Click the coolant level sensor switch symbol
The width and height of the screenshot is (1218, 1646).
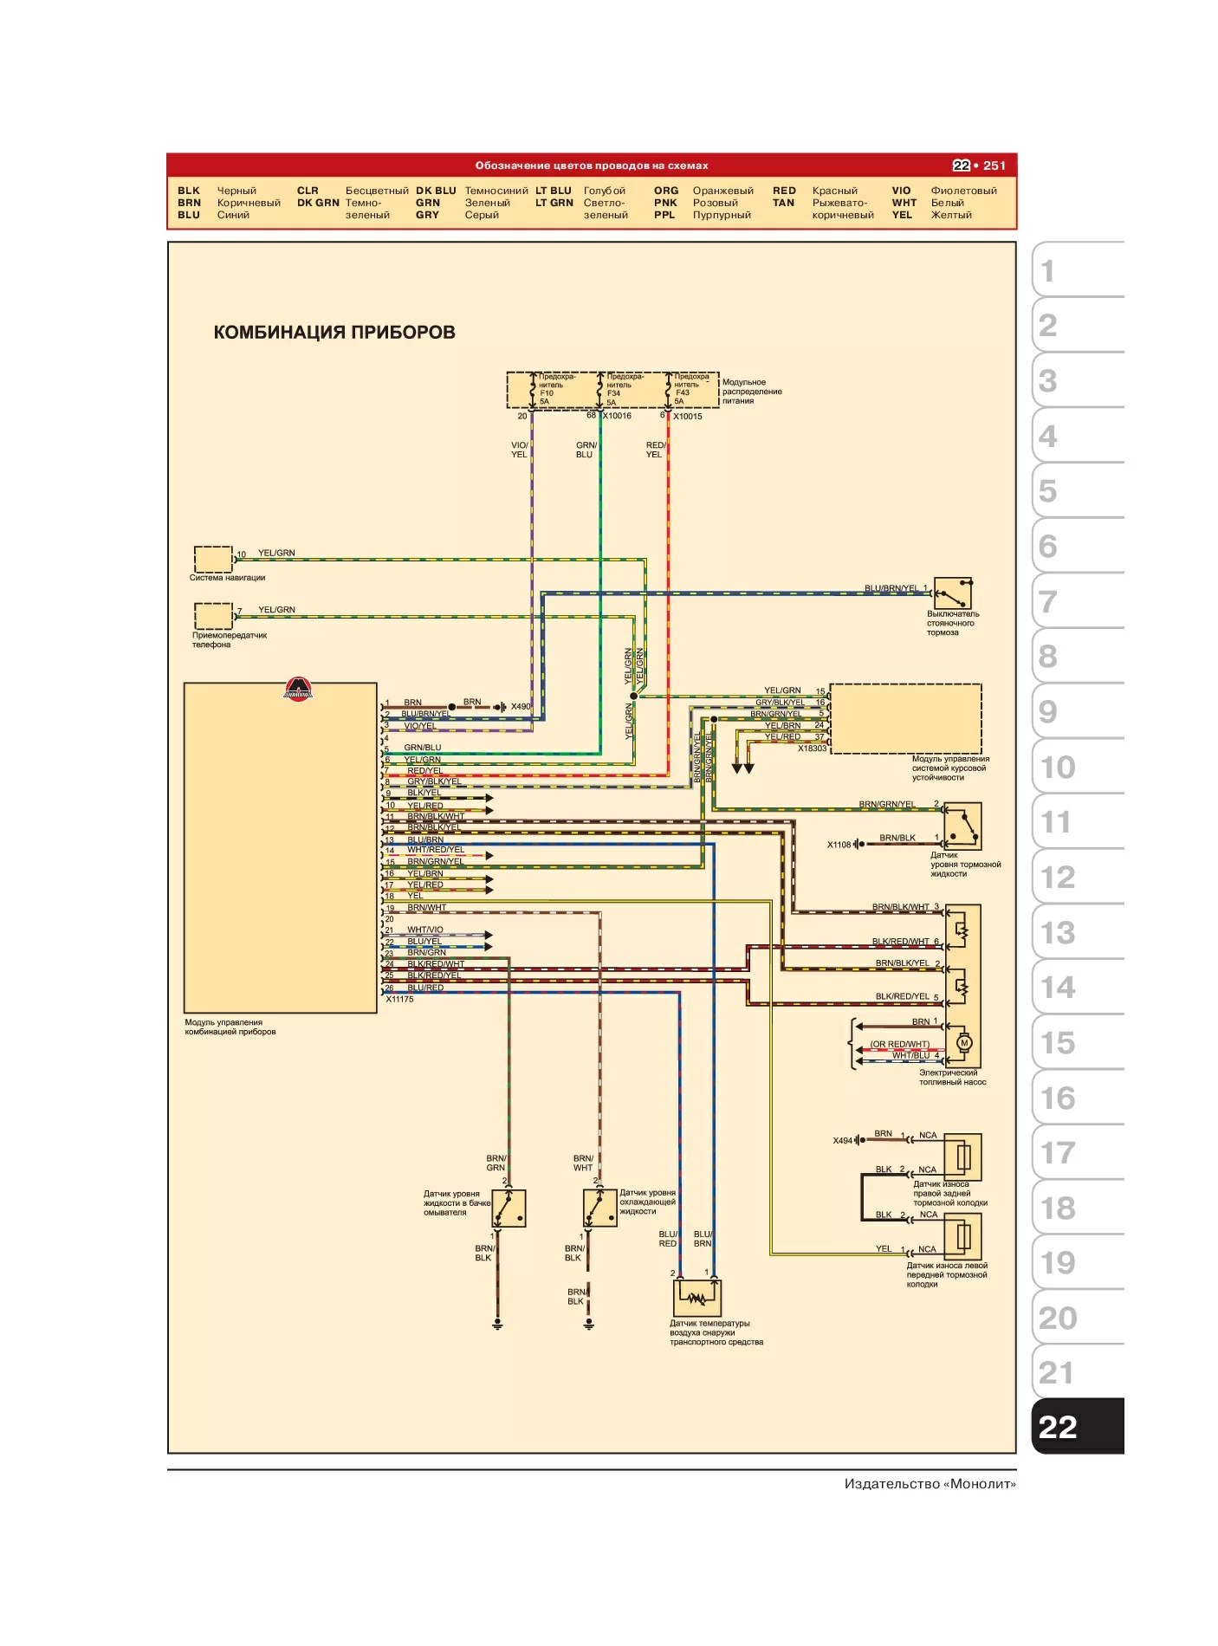point(599,1208)
